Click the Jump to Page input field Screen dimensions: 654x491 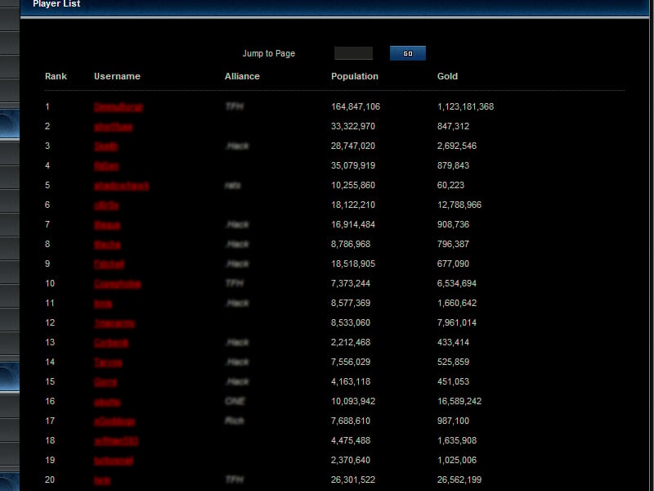pos(353,53)
